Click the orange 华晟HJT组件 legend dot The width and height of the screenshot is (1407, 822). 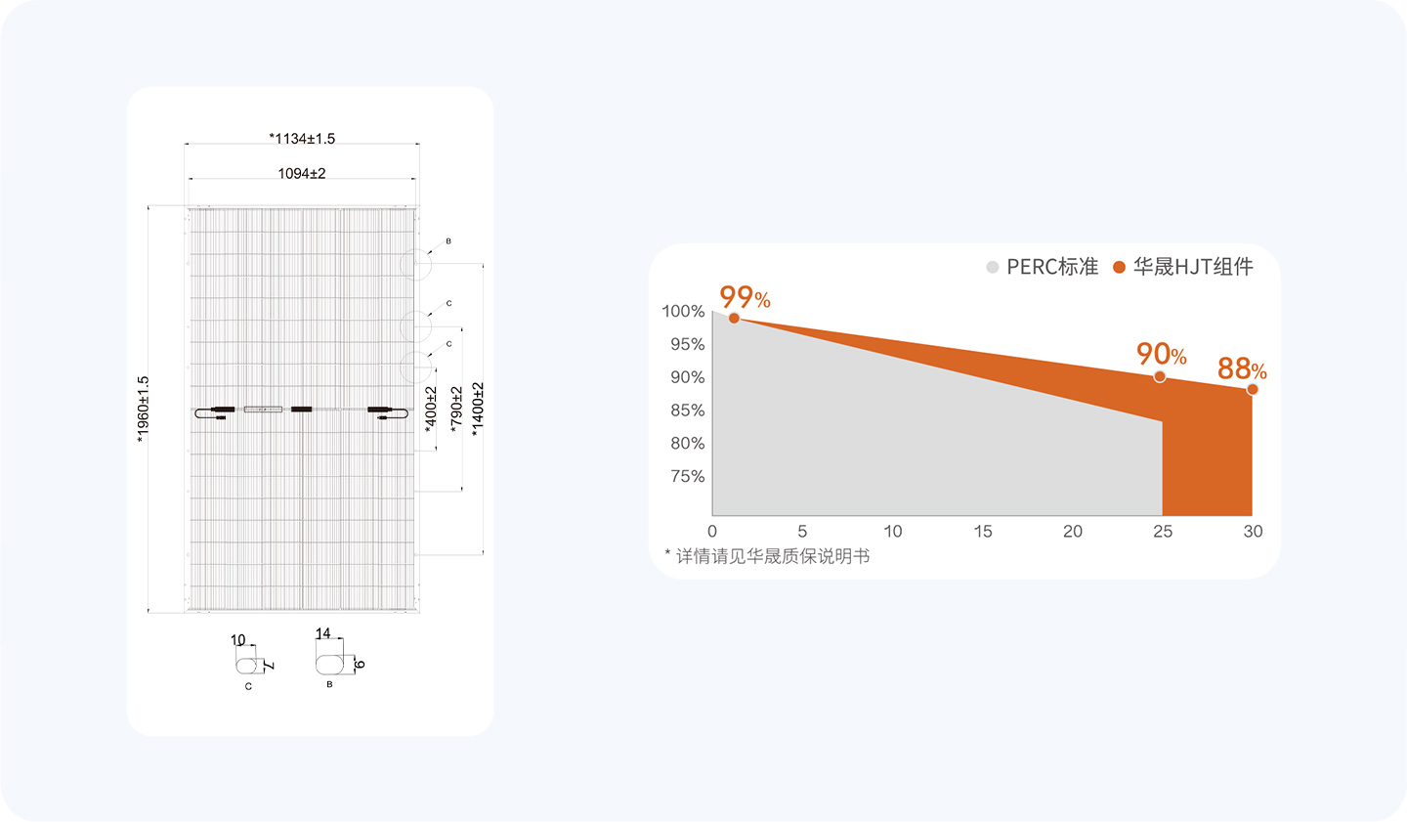tap(1120, 267)
